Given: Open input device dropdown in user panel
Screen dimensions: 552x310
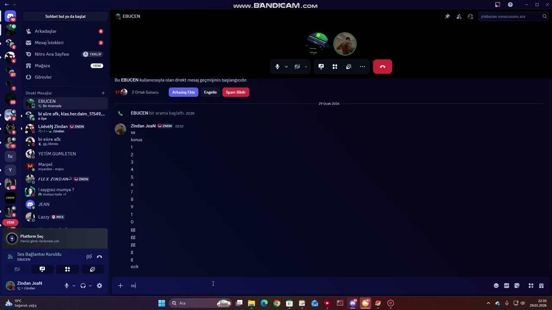Looking at the screenshot, I should [74, 285].
